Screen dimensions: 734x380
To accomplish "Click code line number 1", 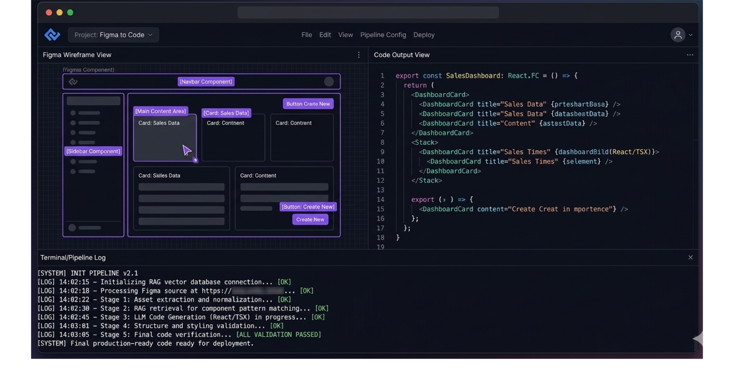I will coord(382,76).
